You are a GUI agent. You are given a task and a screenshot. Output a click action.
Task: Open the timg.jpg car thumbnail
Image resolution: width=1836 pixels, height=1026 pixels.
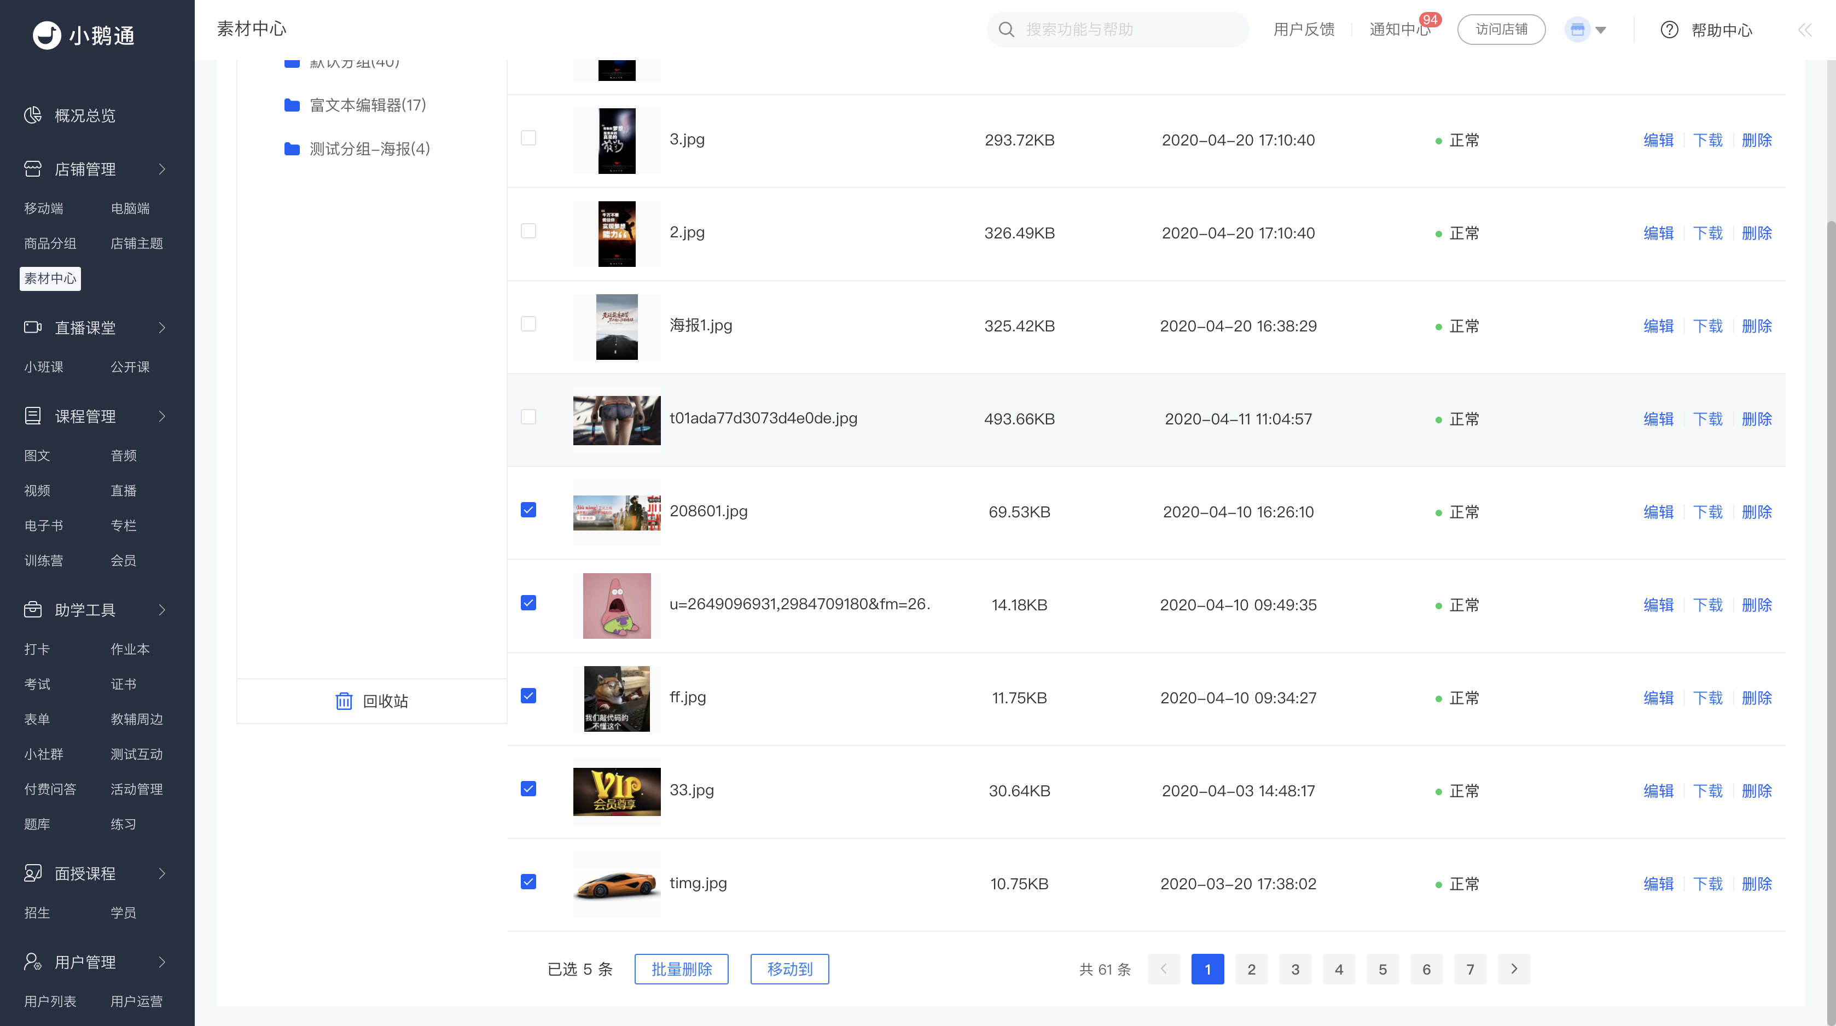click(617, 884)
